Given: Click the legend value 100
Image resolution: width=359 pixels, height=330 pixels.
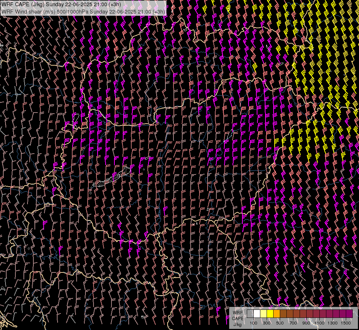Looking at the screenshot, I should click(x=253, y=323).
